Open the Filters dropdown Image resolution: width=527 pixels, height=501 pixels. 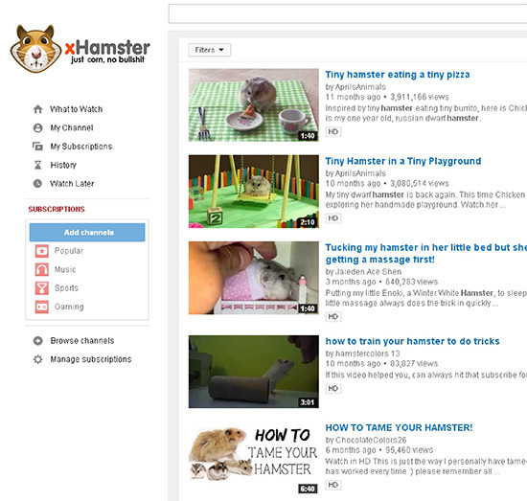tap(210, 50)
